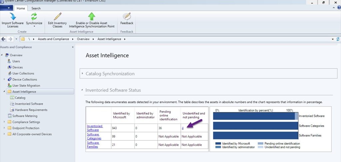Open Users in the navigation tree
341x162 pixels.
[x=16, y=61]
